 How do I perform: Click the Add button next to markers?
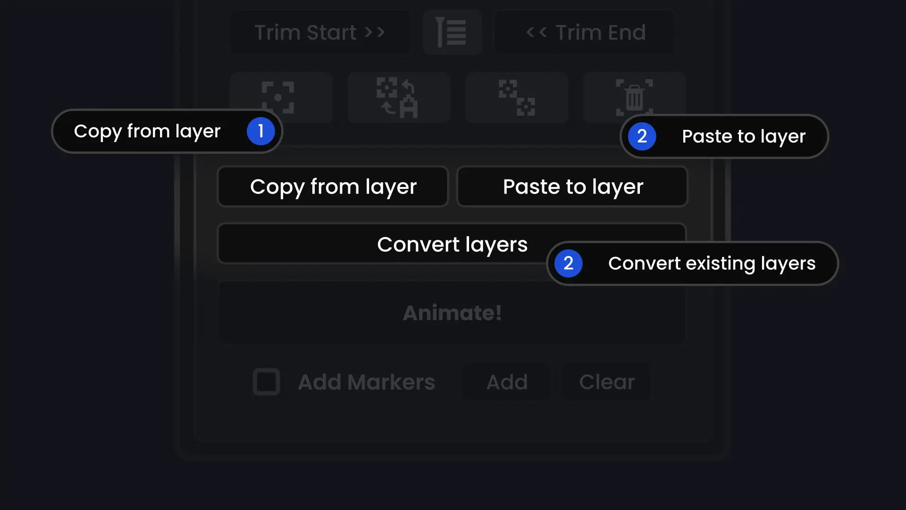click(506, 382)
